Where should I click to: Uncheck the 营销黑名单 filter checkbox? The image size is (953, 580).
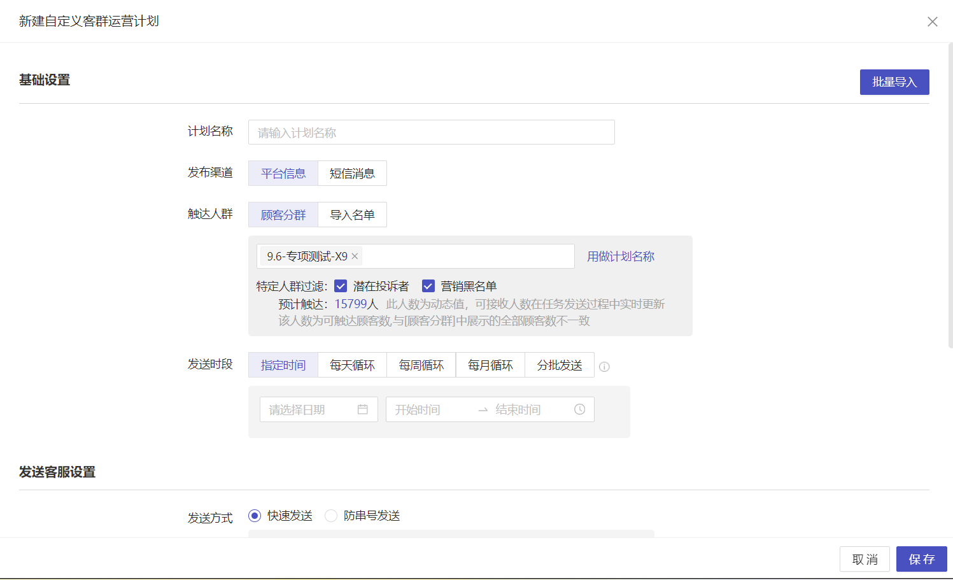(x=428, y=286)
